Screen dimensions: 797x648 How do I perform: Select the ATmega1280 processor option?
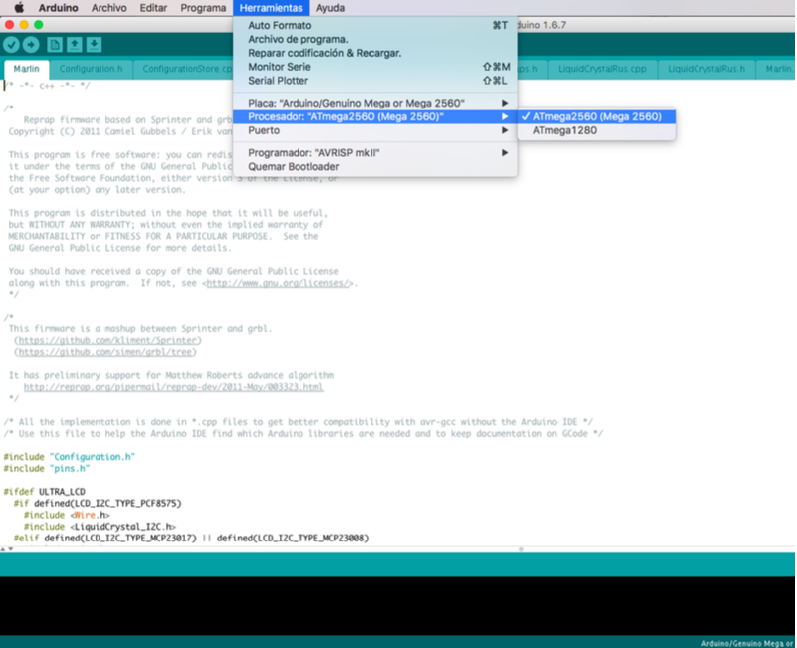pyautogui.click(x=597, y=130)
